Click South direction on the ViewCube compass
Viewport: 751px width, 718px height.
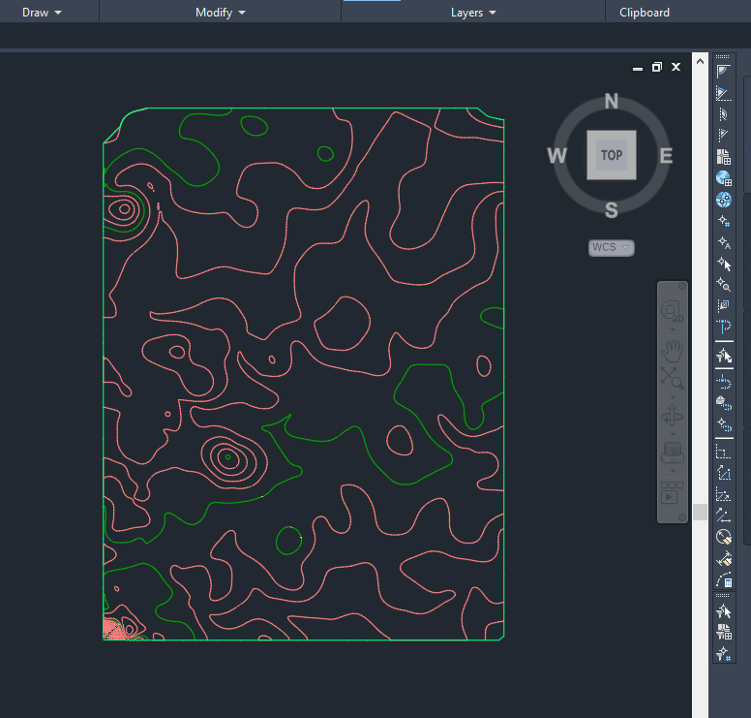612,209
